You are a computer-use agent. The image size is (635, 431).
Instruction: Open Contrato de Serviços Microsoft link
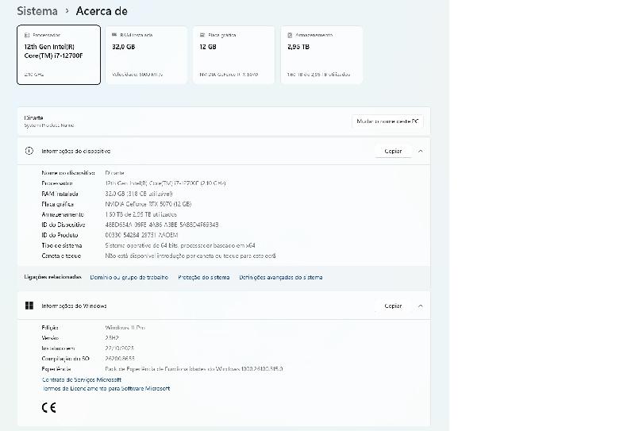click(82, 379)
